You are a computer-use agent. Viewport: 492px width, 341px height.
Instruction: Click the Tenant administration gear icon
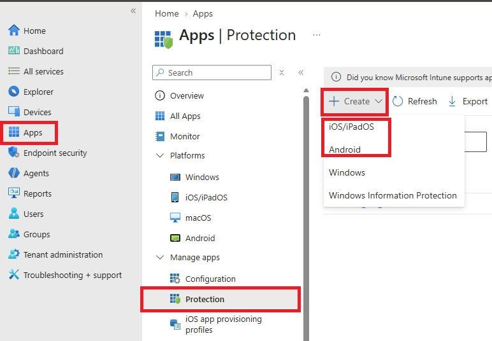pyautogui.click(x=14, y=254)
